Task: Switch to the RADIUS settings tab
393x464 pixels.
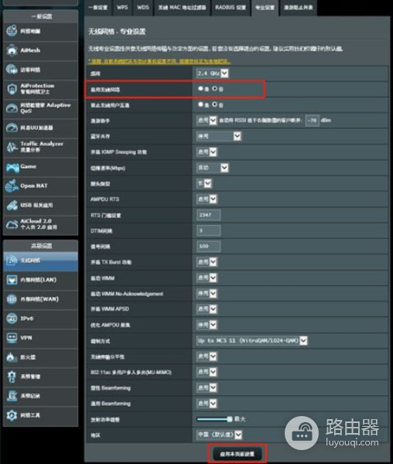Action: (x=231, y=8)
